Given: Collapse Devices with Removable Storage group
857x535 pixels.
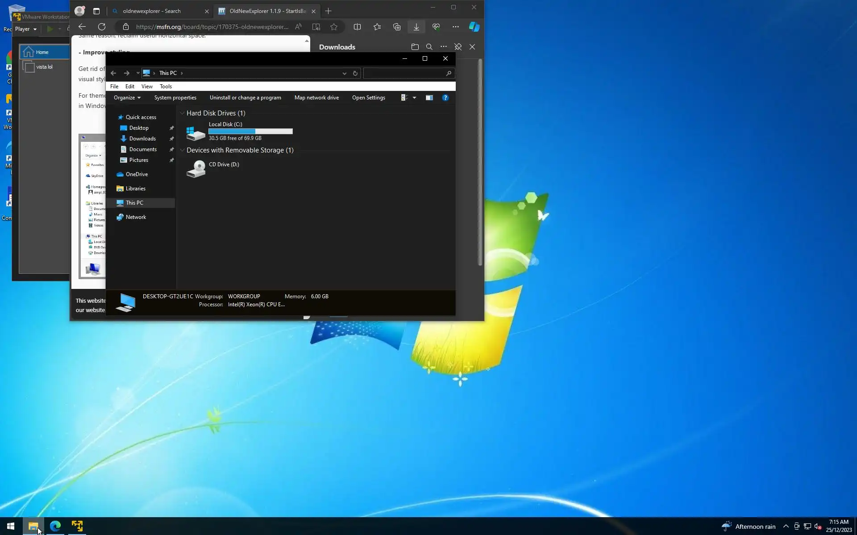Looking at the screenshot, I should [x=182, y=150].
